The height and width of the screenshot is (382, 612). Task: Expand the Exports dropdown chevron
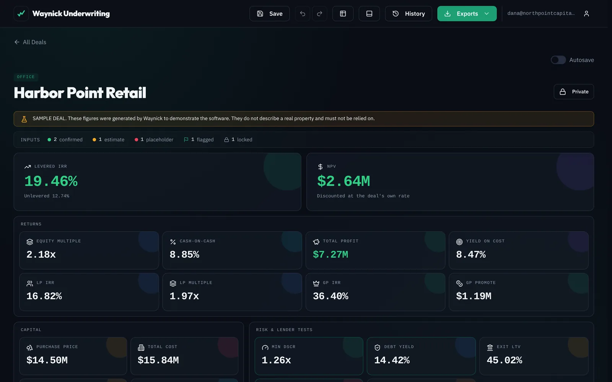[x=487, y=14]
